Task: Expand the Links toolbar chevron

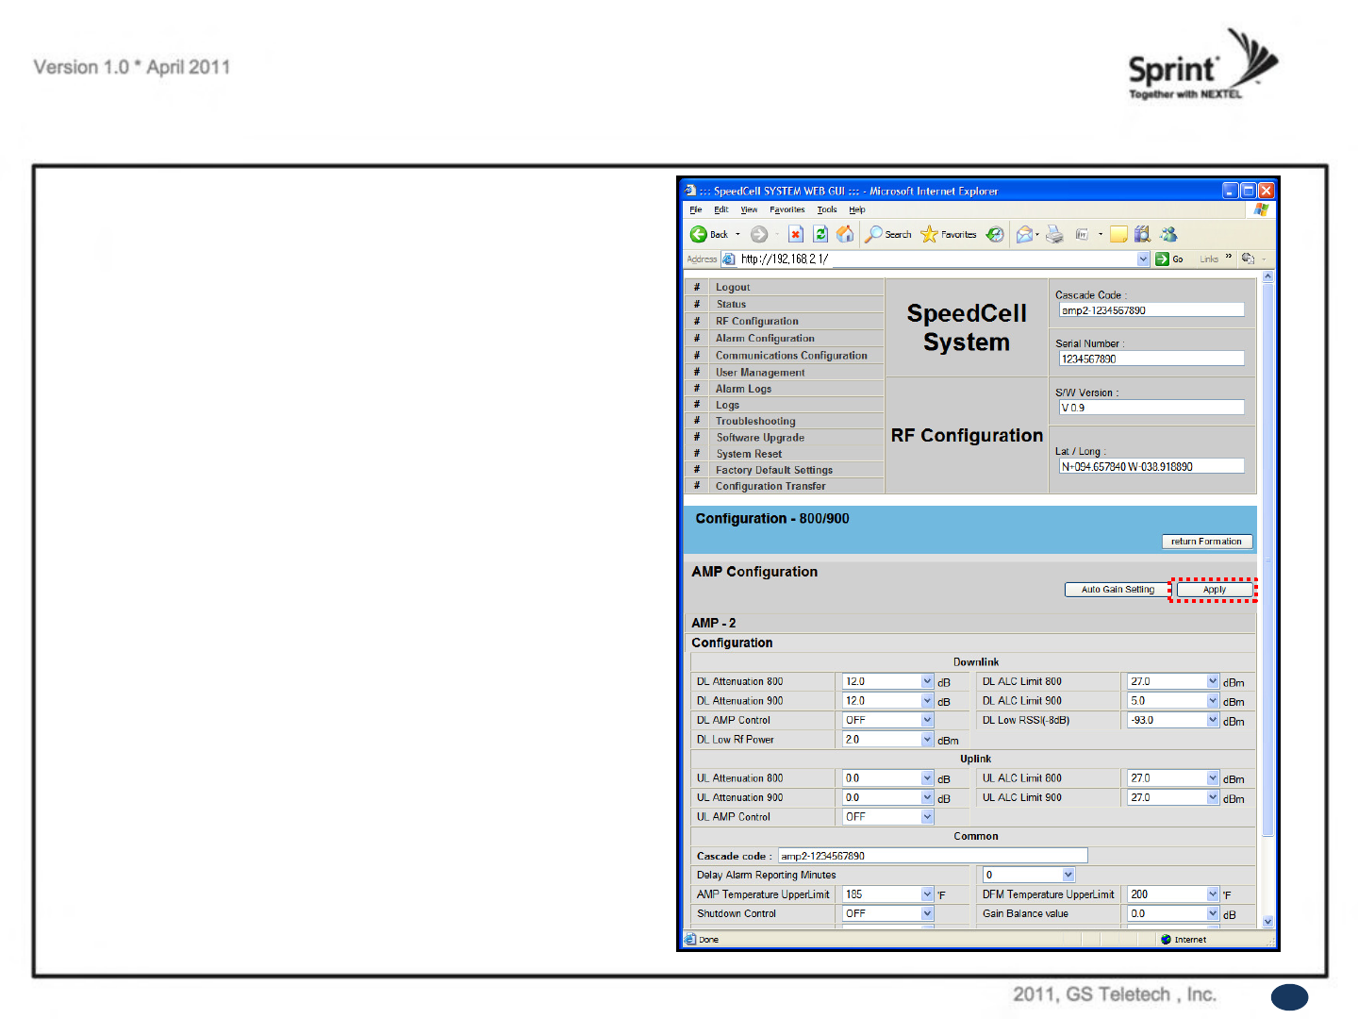Action: click(x=1229, y=258)
